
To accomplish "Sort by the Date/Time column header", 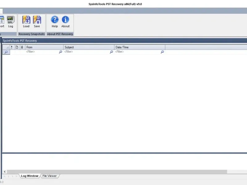I will click(140, 47).
